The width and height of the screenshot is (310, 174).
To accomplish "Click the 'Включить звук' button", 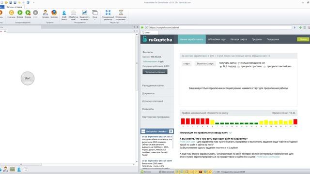I will point(205,64).
